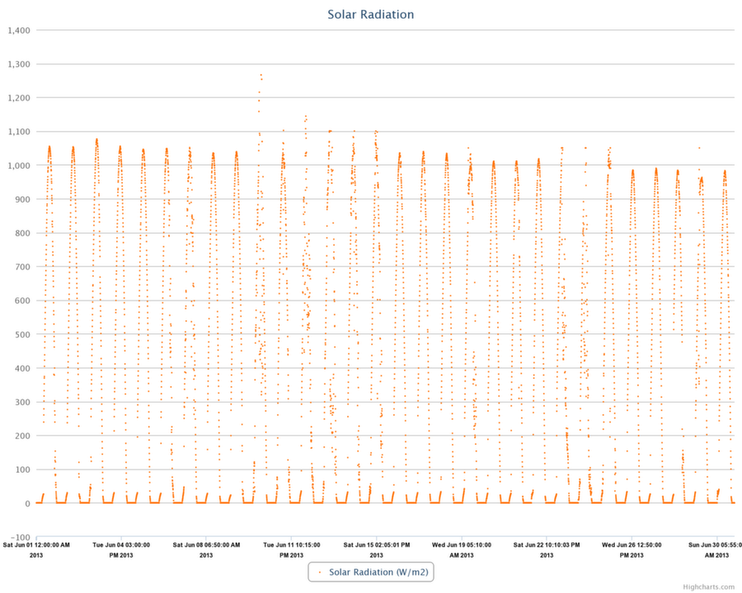Click the 1,100 y-axis label

pos(19,132)
